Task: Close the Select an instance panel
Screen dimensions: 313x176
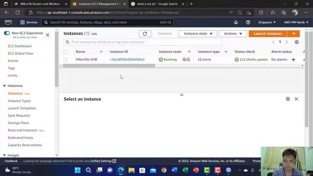Action: click(296, 99)
